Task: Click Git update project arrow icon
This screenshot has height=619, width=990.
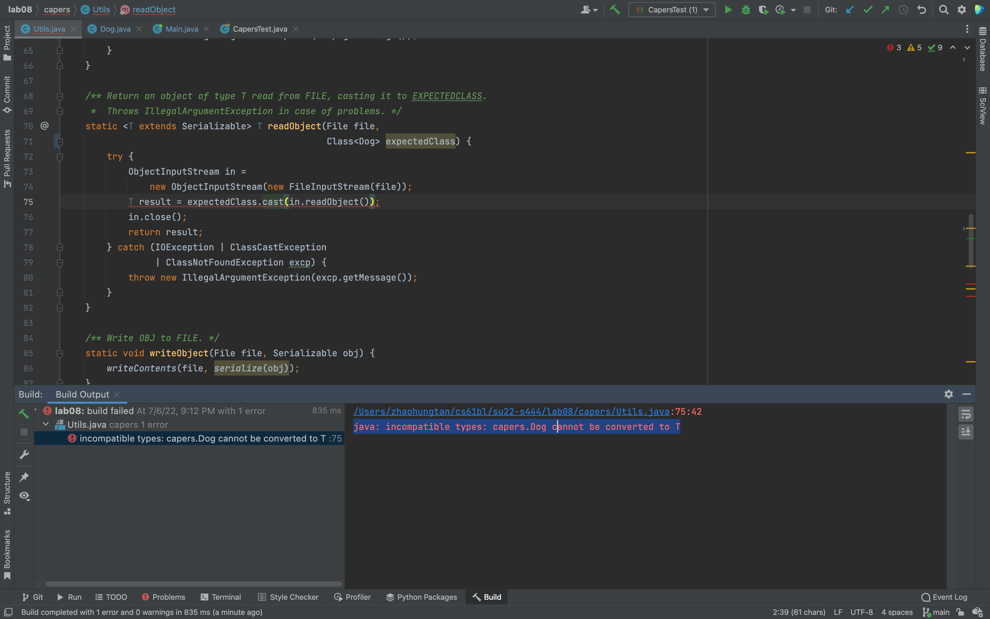Action: tap(850, 10)
